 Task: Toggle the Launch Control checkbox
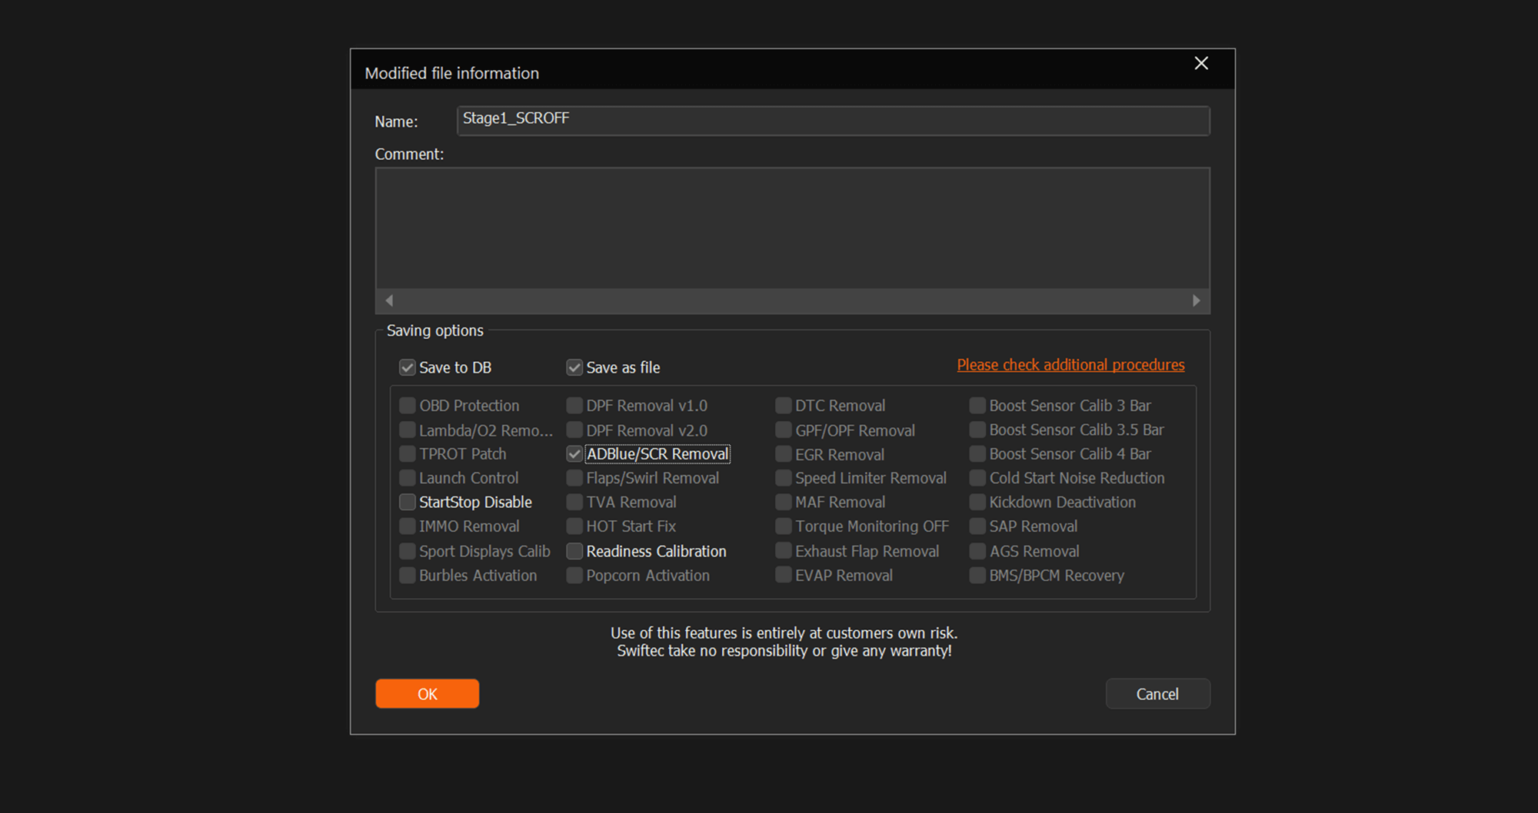(408, 478)
